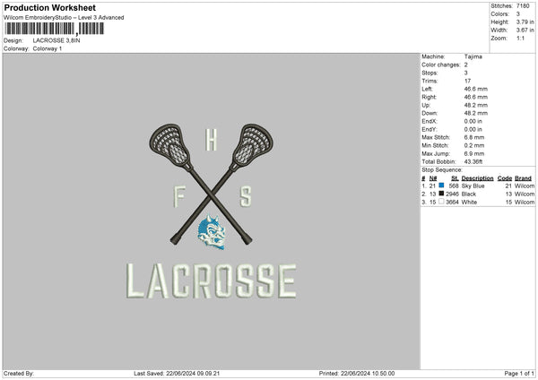
Task: Click the Black color swatch
Action: click(441, 194)
